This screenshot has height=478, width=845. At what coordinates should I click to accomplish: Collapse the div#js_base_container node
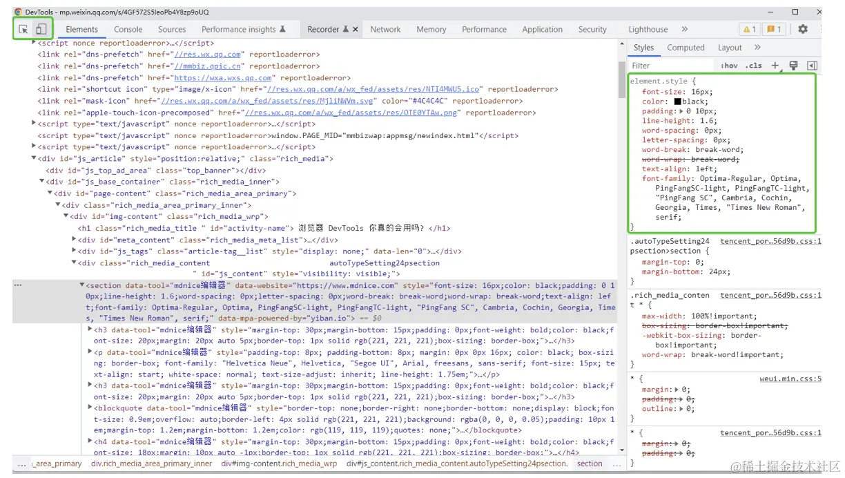click(42, 182)
